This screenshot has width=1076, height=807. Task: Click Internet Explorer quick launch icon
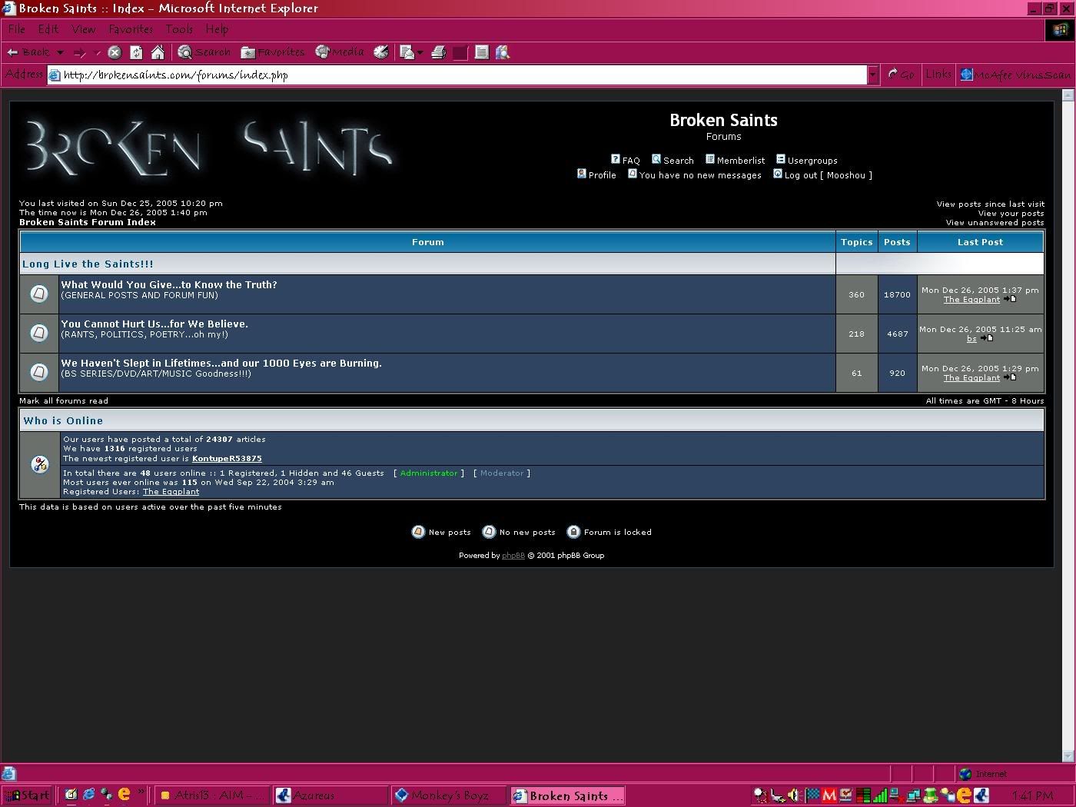88,795
